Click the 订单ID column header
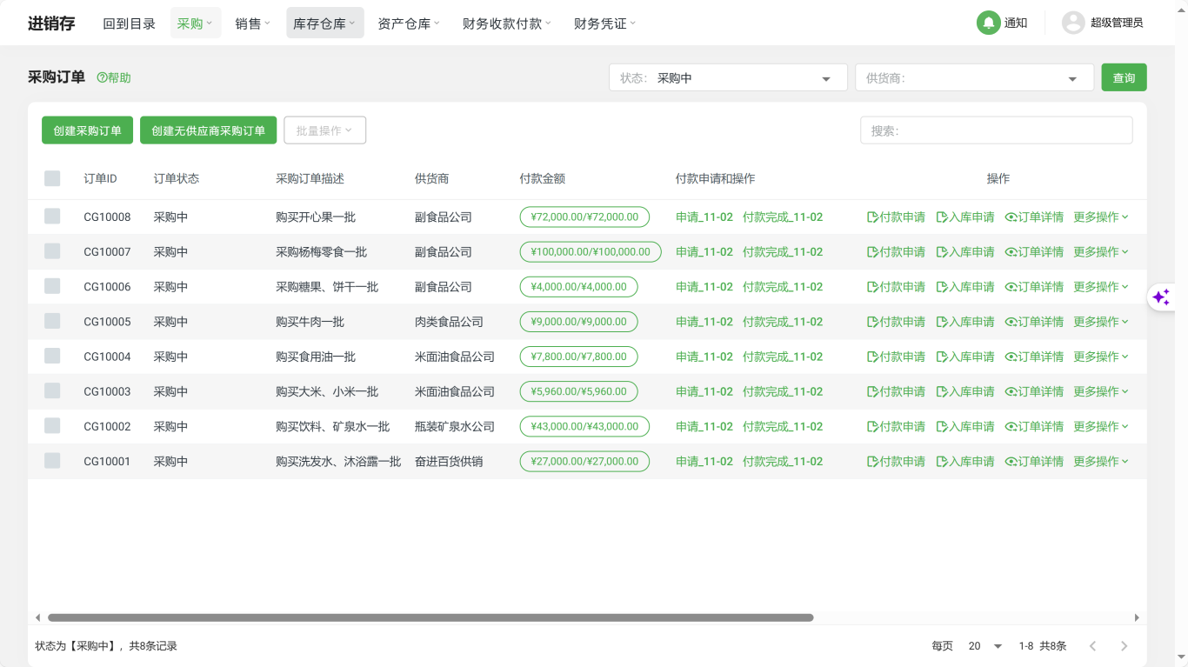 point(100,178)
